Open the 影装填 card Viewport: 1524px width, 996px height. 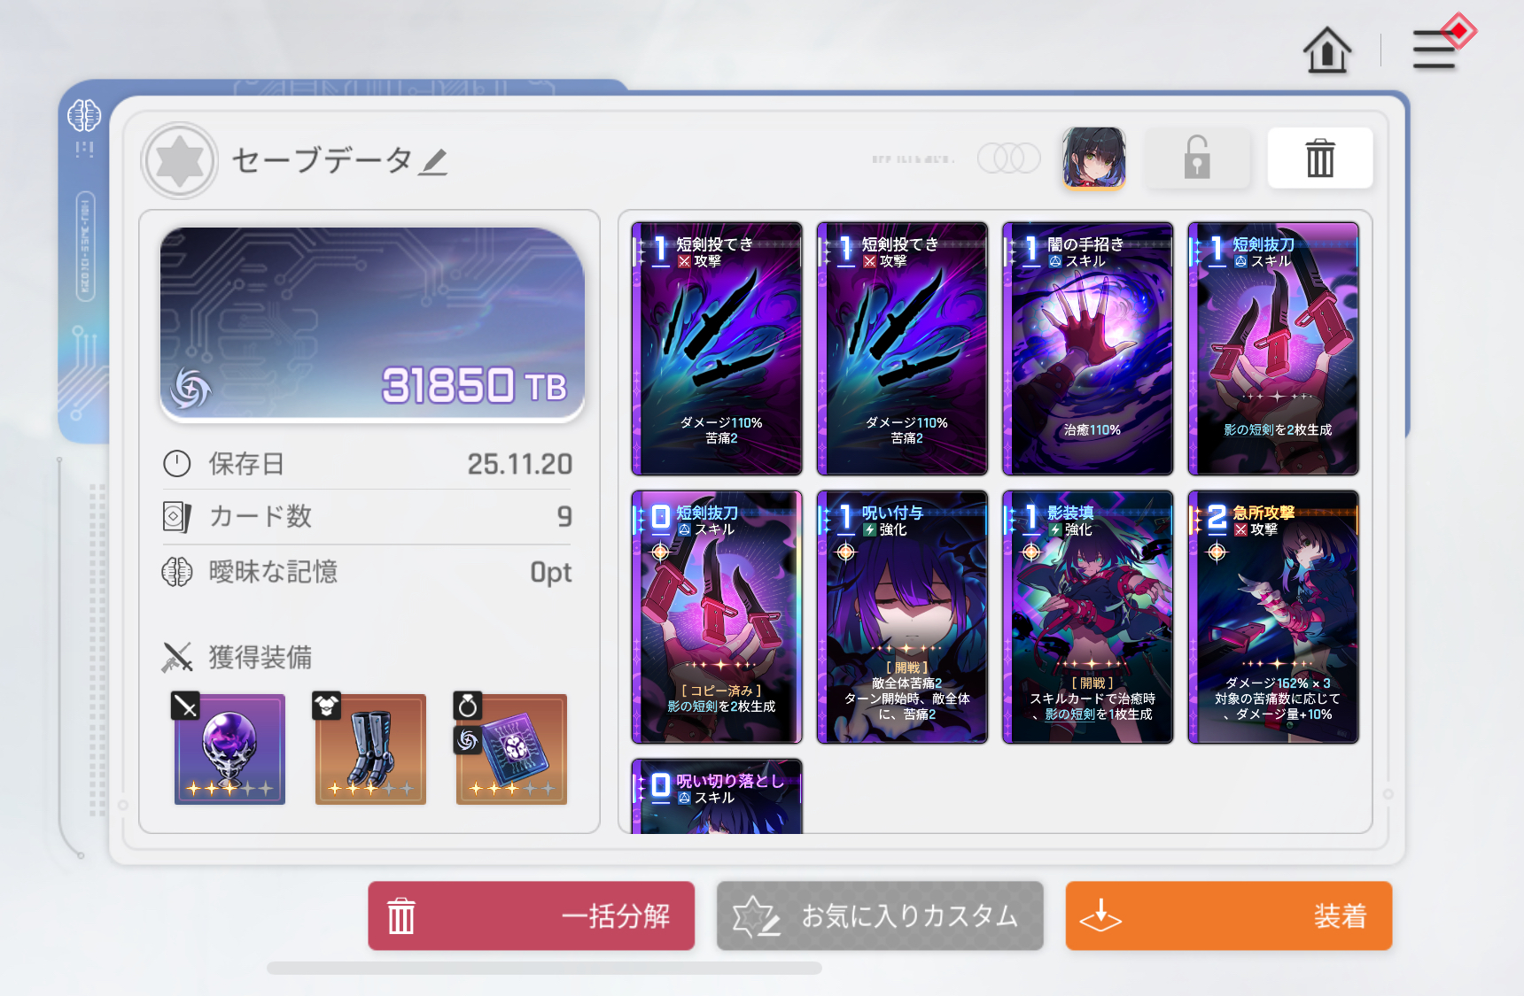pyautogui.click(x=1088, y=617)
